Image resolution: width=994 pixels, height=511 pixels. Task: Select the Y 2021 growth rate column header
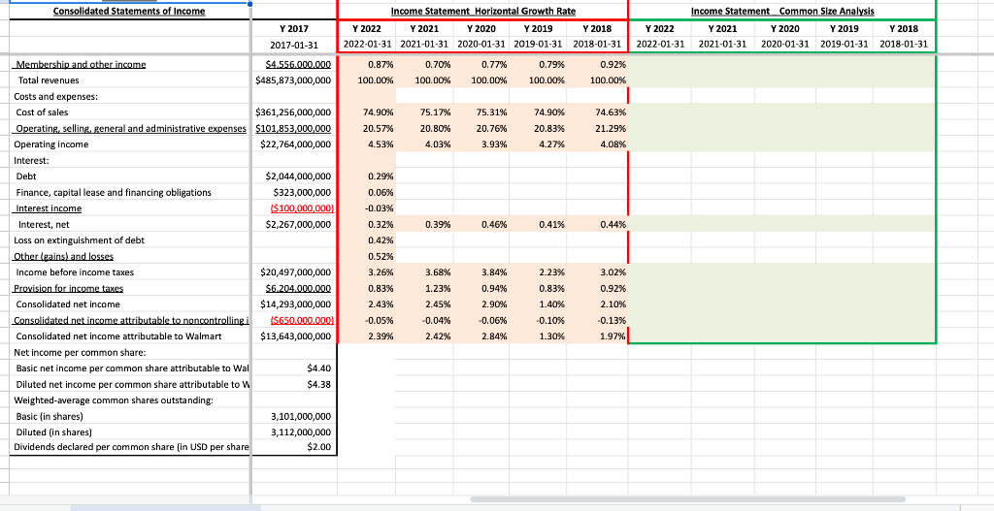coord(424,28)
